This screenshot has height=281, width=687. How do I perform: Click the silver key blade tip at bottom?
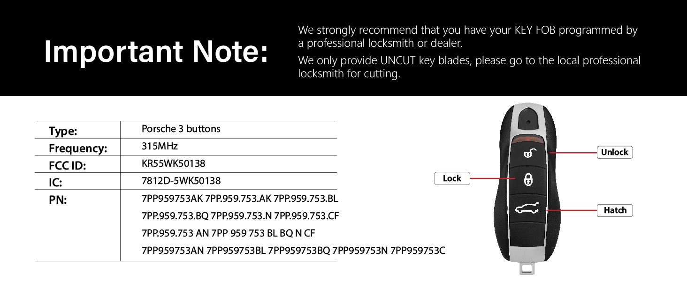[x=527, y=268]
